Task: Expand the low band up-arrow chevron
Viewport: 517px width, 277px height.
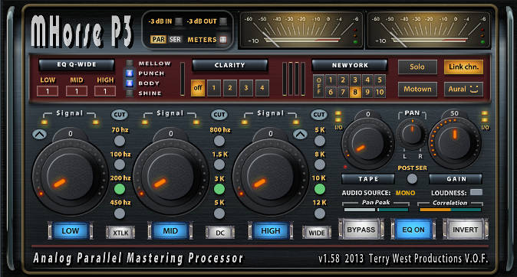Action: click(x=39, y=134)
